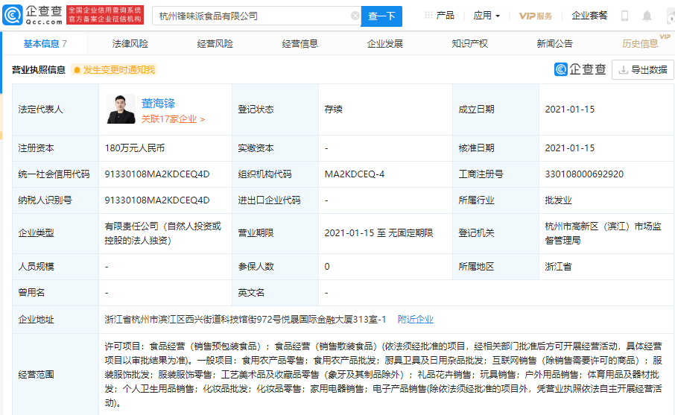Click registration number 330108000692920
The width and height of the screenshot is (675, 415).
(x=584, y=174)
